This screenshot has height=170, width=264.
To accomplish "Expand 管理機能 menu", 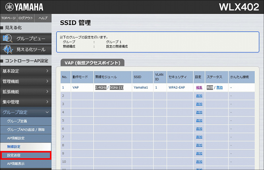I will [x=26, y=81].
